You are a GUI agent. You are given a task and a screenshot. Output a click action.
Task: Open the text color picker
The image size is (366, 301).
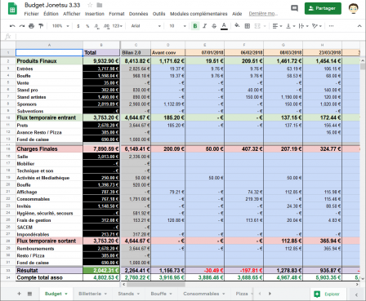coord(224,26)
